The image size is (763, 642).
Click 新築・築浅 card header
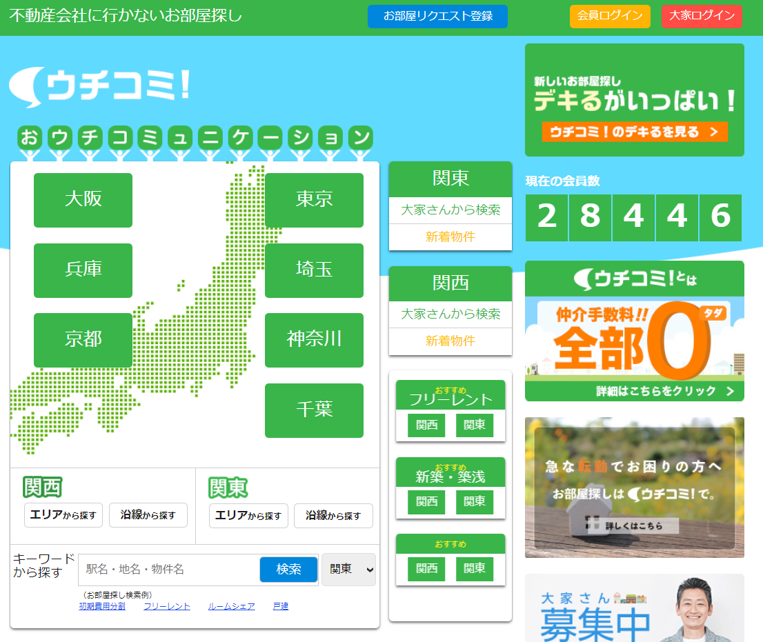pyautogui.click(x=450, y=472)
